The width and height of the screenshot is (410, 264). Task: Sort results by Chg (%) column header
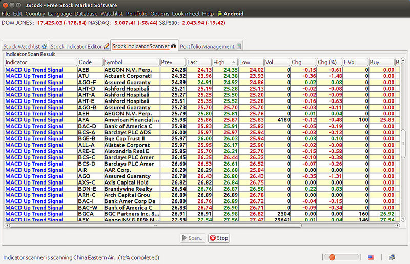tap(329, 62)
